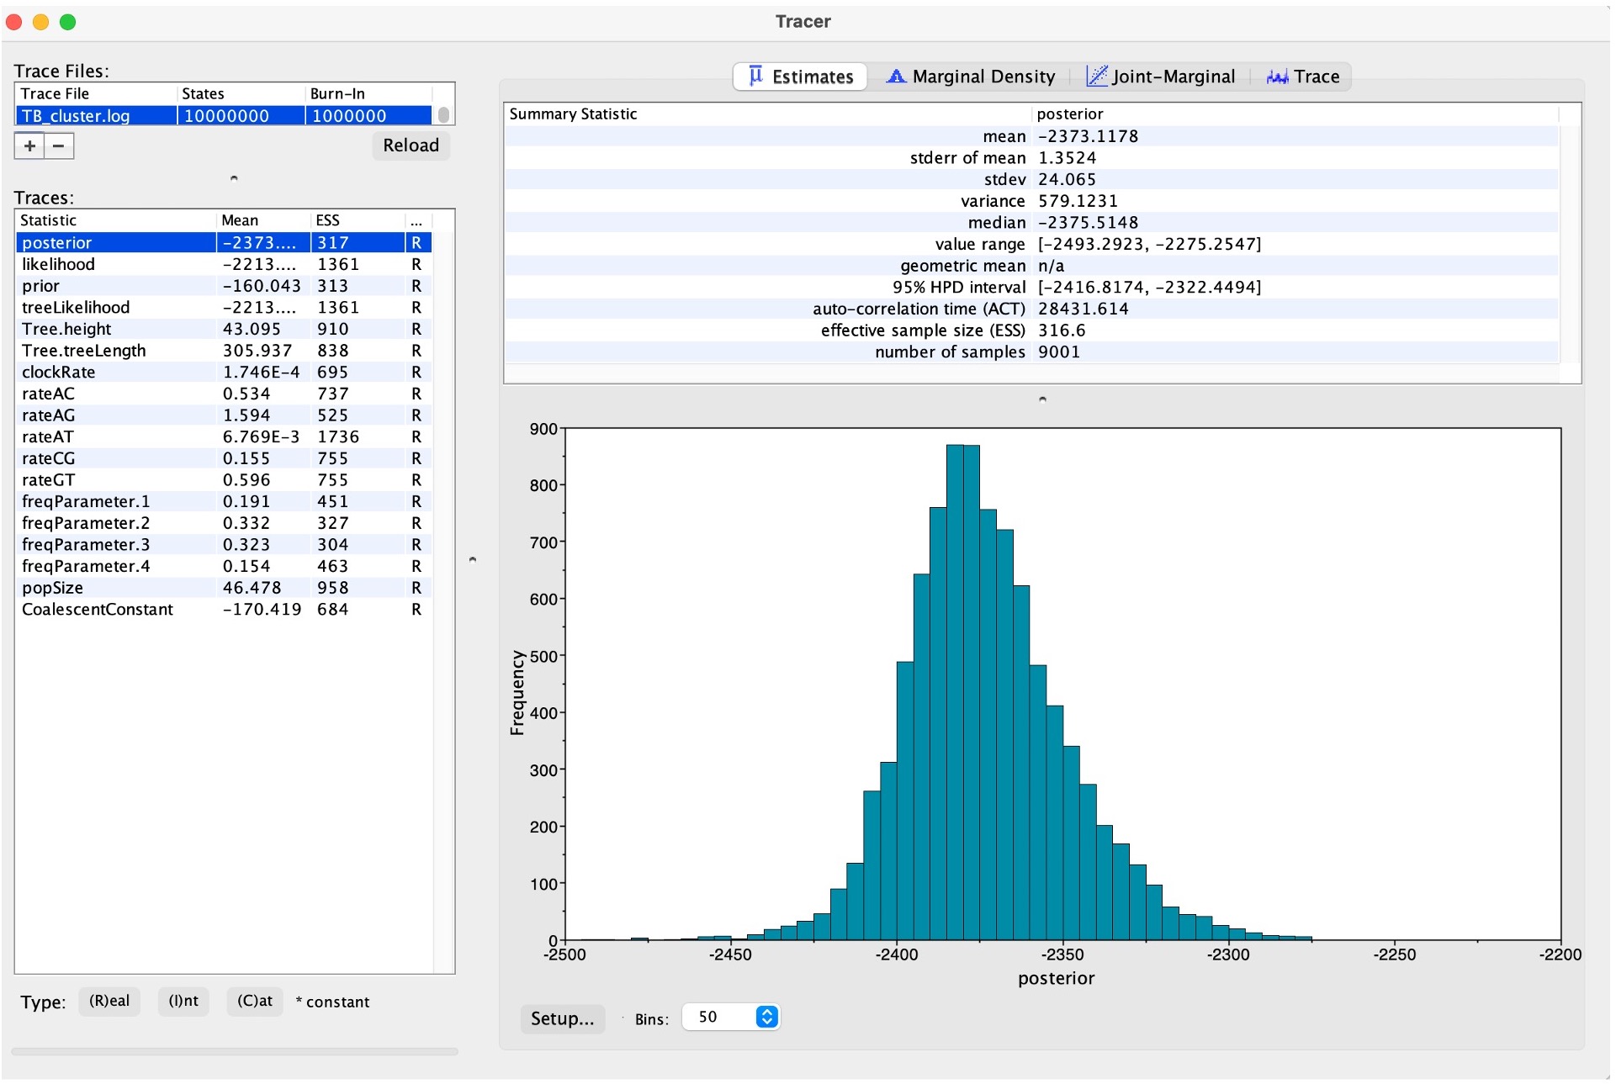The width and height of the screenshot is (1616, 1084).
Task: Click the plus button to add trace file
Action: pyautogui.click(x=29, y=145)
